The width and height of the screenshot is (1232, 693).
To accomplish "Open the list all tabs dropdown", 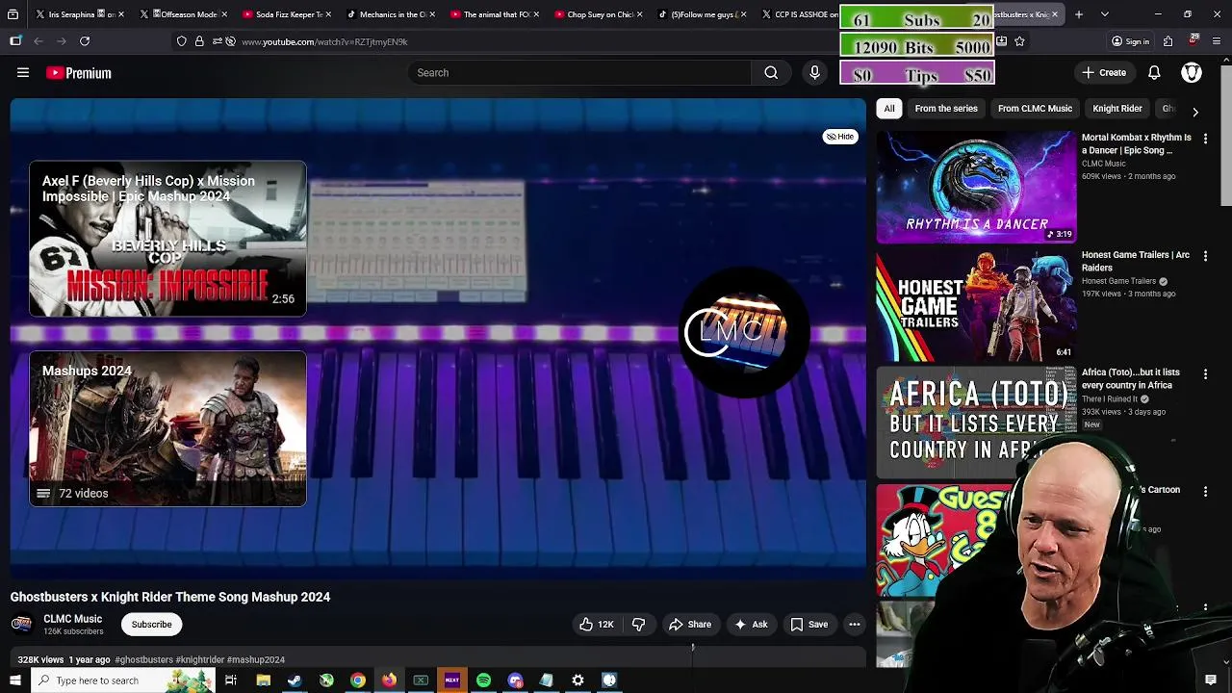I will [1105, 14].
